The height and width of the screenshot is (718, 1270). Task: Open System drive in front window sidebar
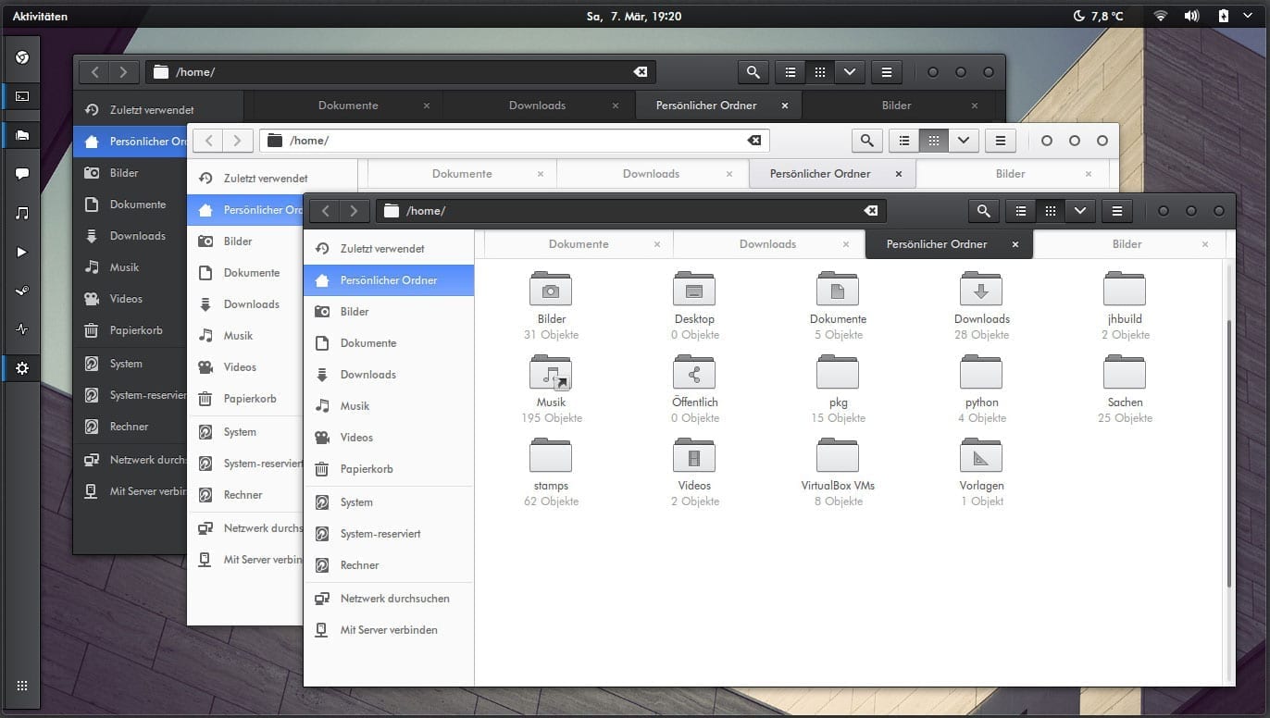tap(389, 502)
